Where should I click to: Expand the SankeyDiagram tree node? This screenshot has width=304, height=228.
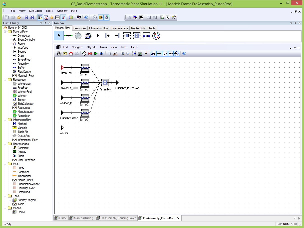point(10,200)
